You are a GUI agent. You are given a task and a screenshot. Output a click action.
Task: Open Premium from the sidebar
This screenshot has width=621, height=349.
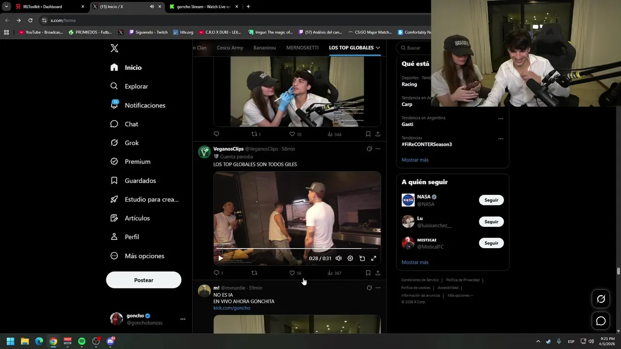click(x=131, y=161)
